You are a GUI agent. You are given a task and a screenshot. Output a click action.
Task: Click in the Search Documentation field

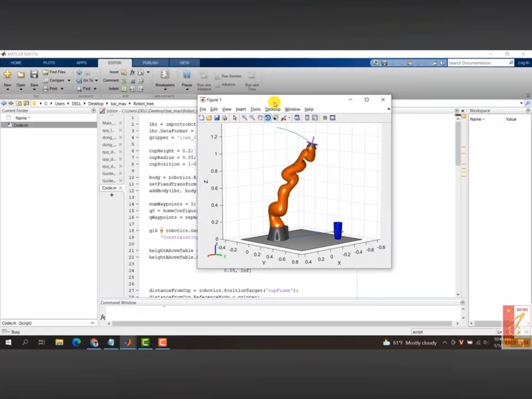[x=477, y=63]
